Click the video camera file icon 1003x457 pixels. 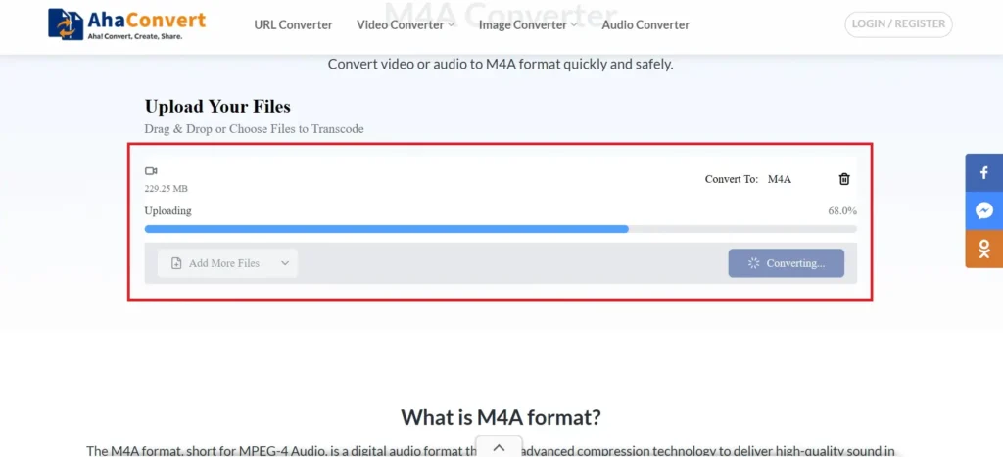(151, 171)
